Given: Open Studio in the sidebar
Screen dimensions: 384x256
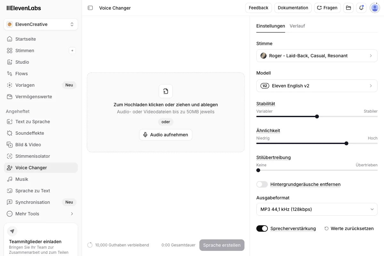Looking at the screenshot, I should tap(41, 62).
